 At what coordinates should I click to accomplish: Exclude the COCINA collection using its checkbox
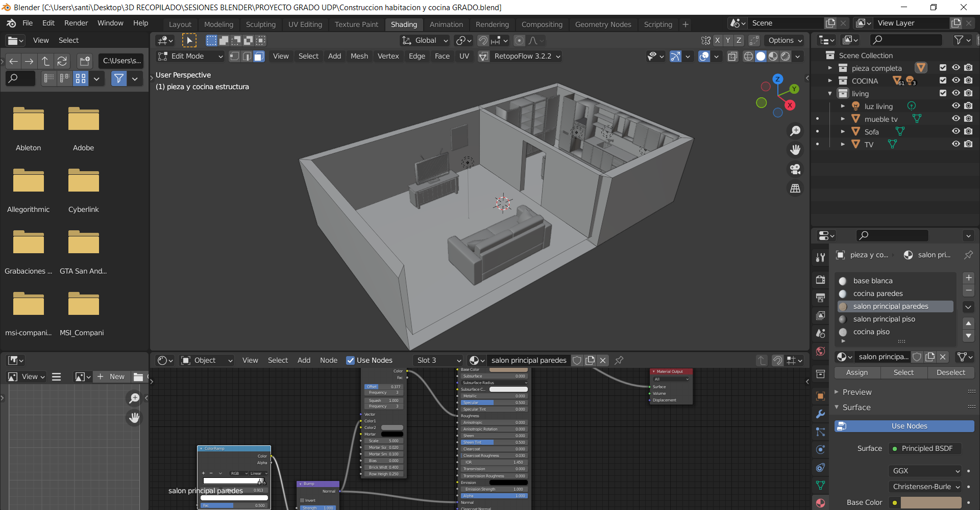[x=943, y=80]
